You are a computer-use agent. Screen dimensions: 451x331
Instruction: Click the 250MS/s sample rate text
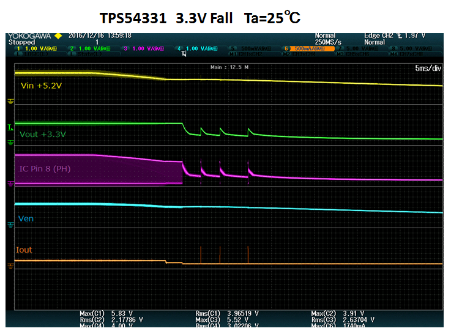(328, 42)
